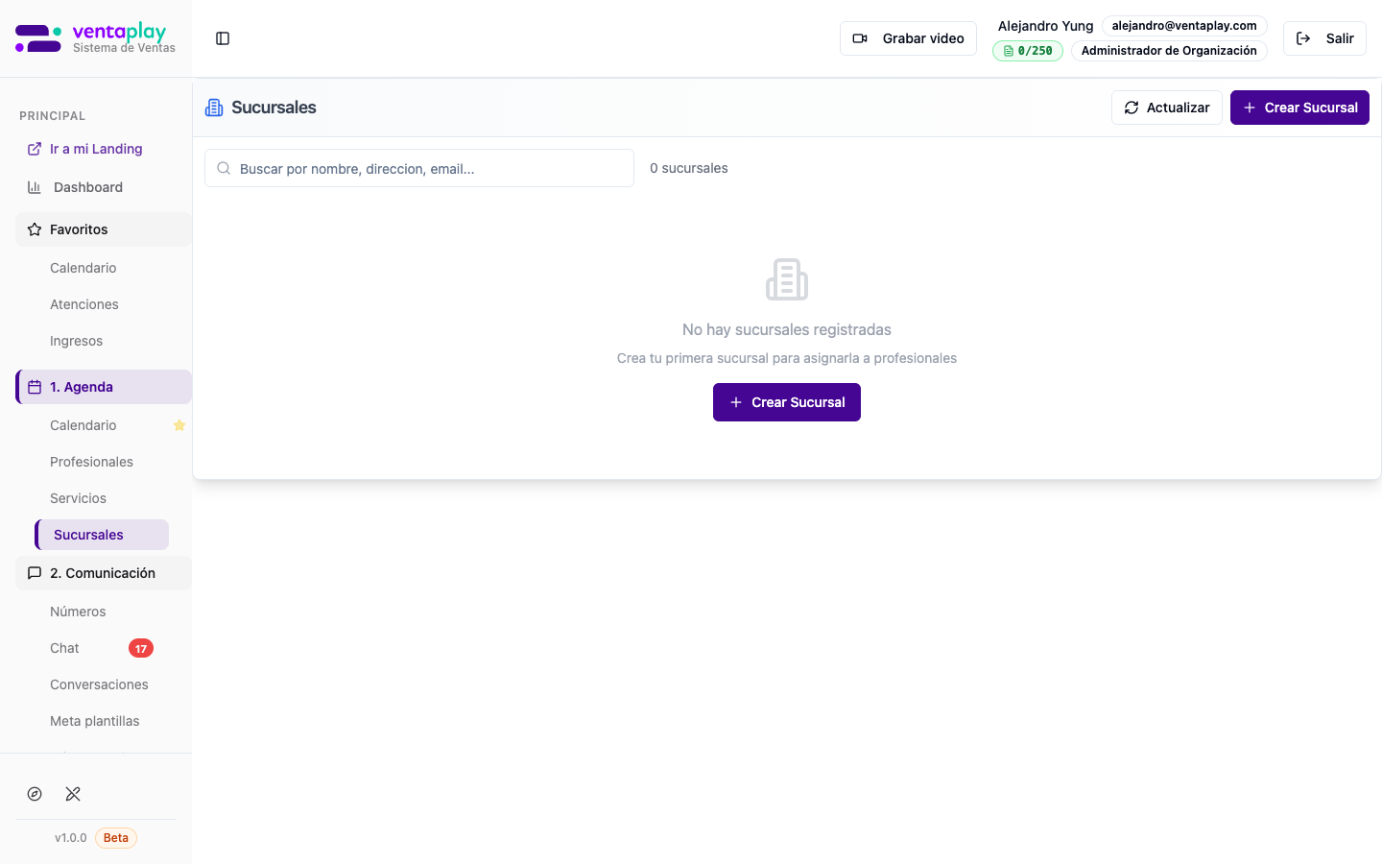1382x864 pixels.
Task: Collapse the Favoritos section
Action: tap(104, 229)
